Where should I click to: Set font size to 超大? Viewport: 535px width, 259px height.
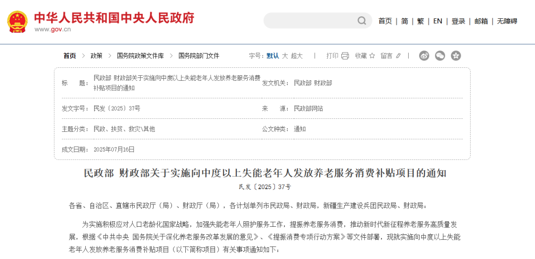297,56
